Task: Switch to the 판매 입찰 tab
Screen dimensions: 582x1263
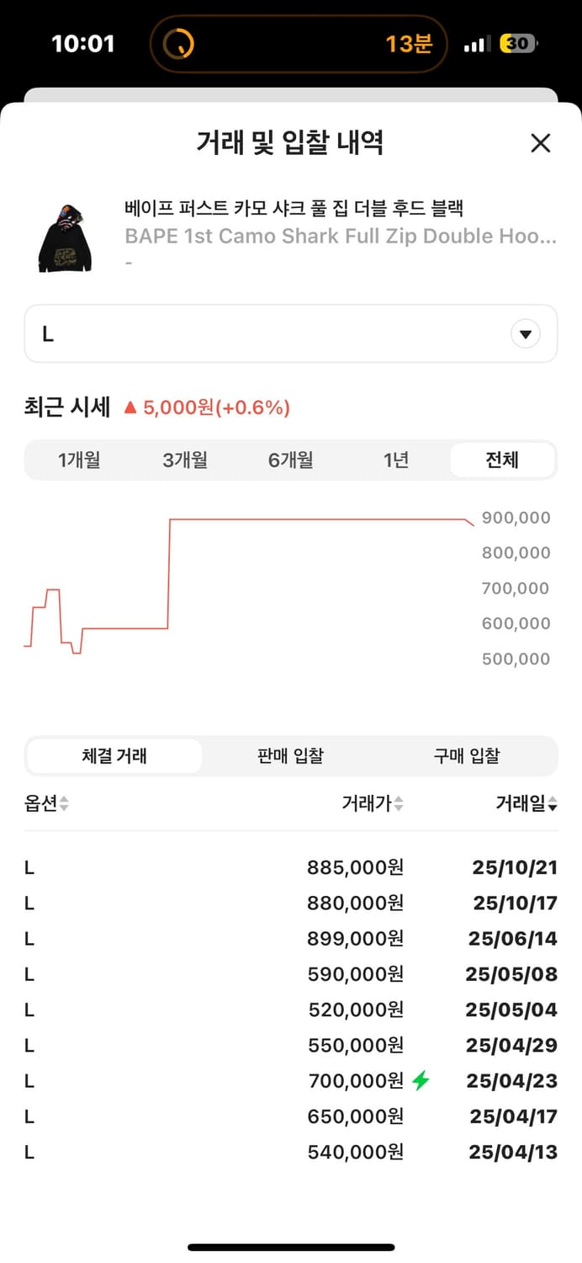Action: 290,755
